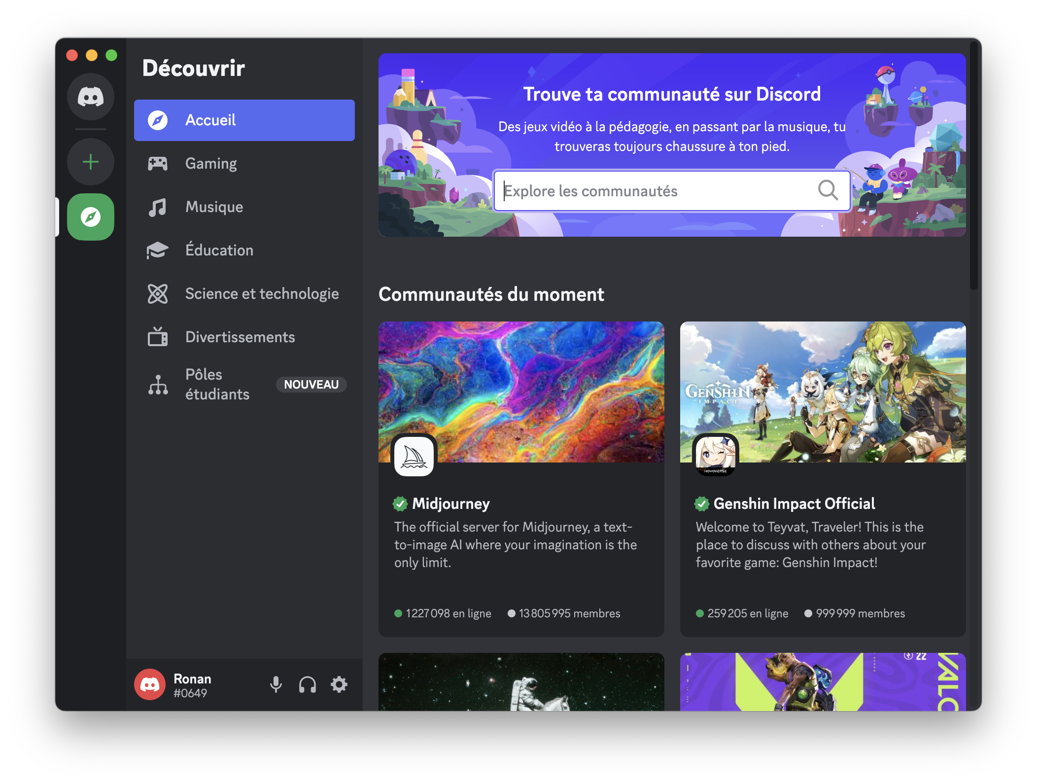Open the Musique category

coord(244,207)
